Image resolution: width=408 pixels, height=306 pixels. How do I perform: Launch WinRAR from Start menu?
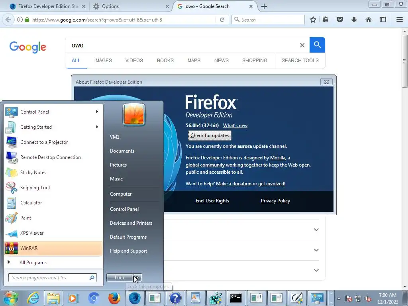point(53,248)
